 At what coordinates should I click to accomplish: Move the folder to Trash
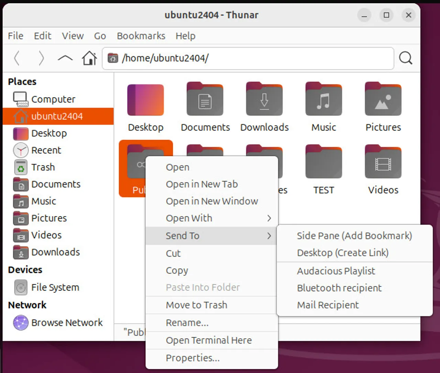196,305
